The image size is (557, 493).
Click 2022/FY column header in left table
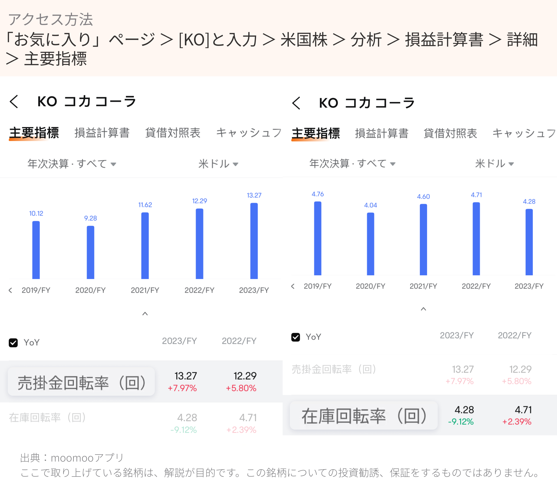pos(239,341)
